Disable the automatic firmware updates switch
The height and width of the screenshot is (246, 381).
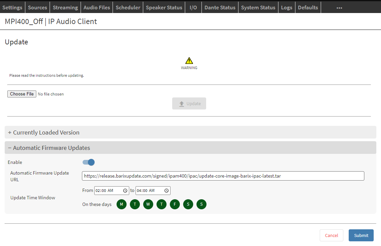(89, 162)
